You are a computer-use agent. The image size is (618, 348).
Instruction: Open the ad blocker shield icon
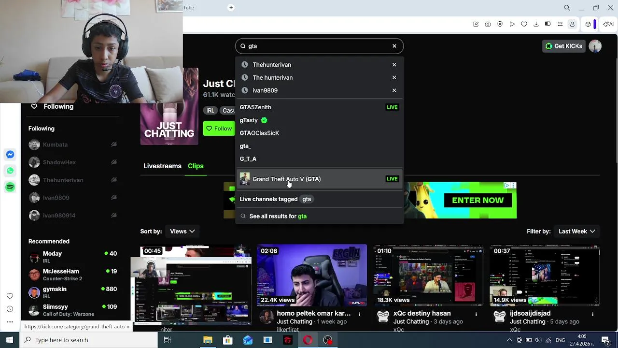500,24
